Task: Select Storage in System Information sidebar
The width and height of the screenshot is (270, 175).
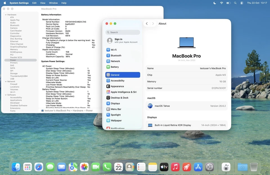Action: [x=14, y=74]
